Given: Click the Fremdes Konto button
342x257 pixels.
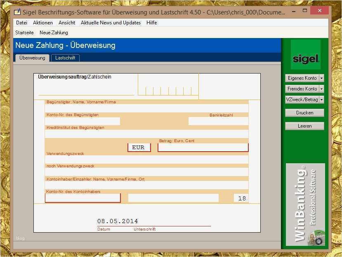Looking at the screenshot, I should click(x=302, y=89).
